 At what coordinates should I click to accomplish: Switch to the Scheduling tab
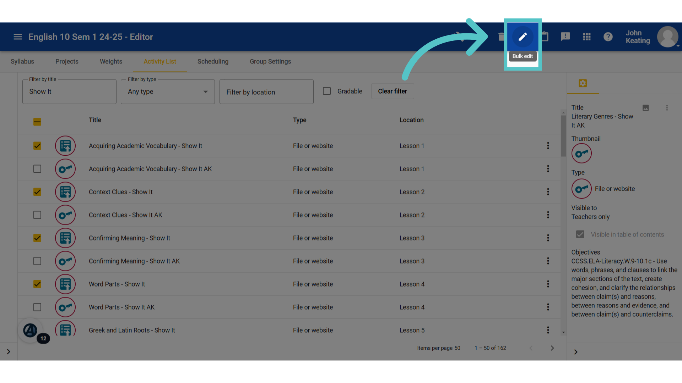(213, 61)
